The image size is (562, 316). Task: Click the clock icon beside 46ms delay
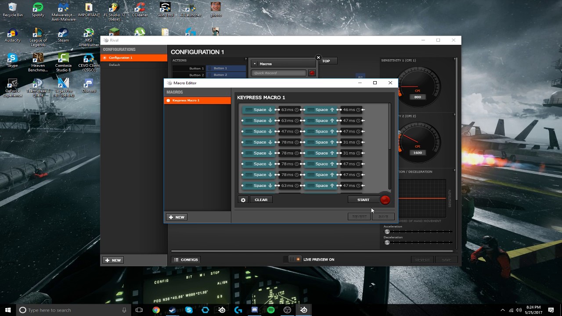point(358,110)
